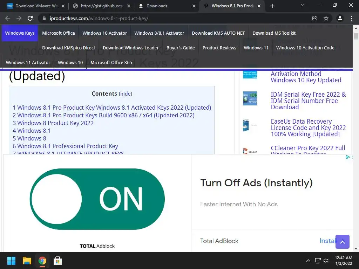Open CCleaner Pro Key 2022 article
359x269 pixels.
click(x=308, y=150)
